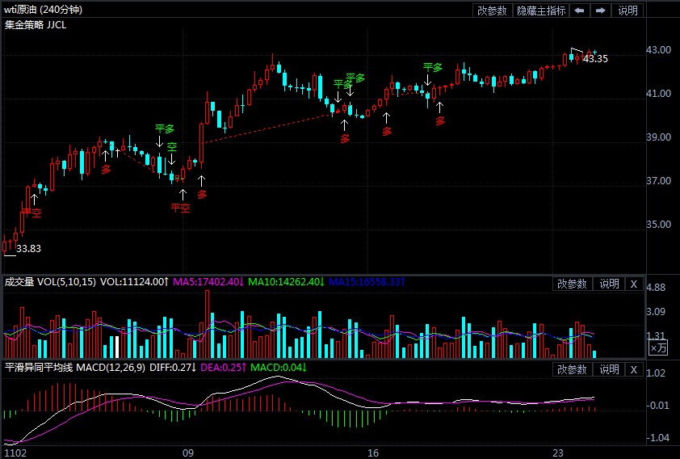This screenshot has width=680, height=459.
Task: Click the 43.35 latest price label
Action: click(595, 59)
